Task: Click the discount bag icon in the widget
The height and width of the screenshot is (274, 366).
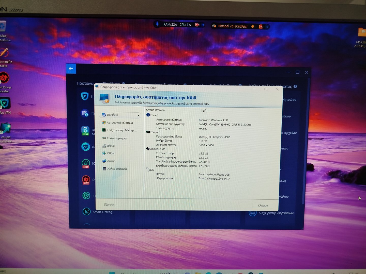Action: 261,26
